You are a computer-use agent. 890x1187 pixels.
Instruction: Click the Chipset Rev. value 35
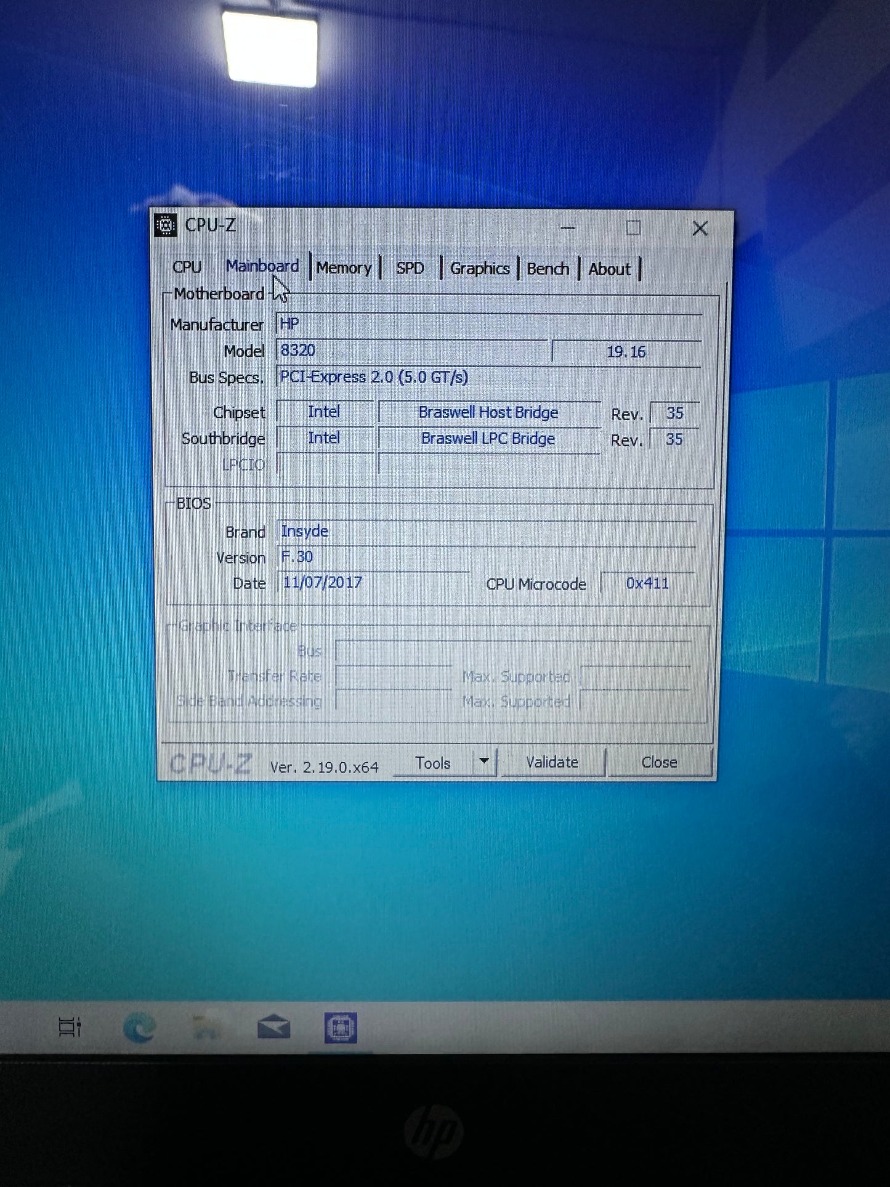click(675, 413)
